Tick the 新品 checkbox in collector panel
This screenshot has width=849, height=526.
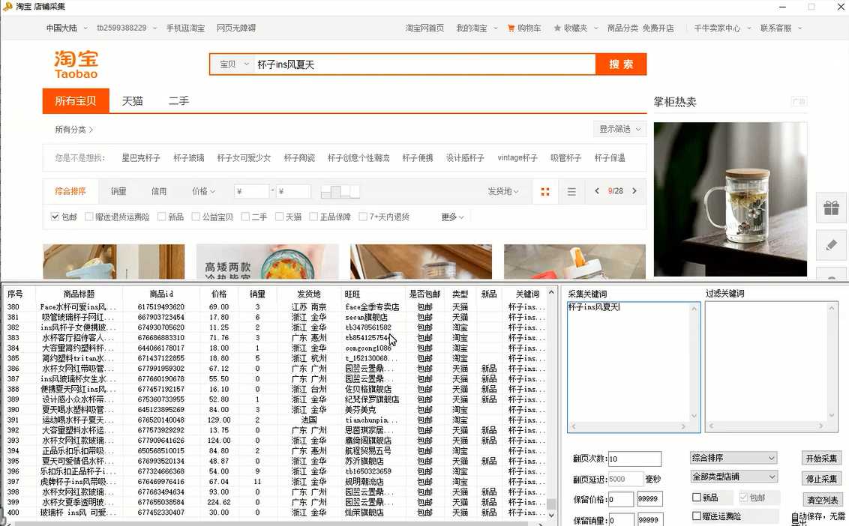point(697,498)
